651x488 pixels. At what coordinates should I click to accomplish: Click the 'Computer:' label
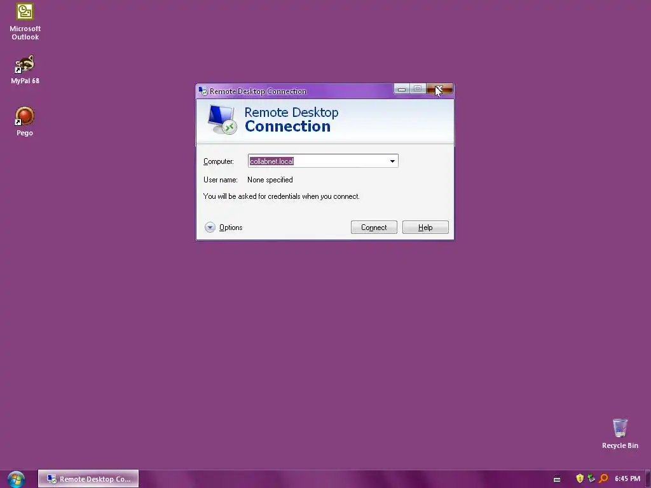point(219,161)
